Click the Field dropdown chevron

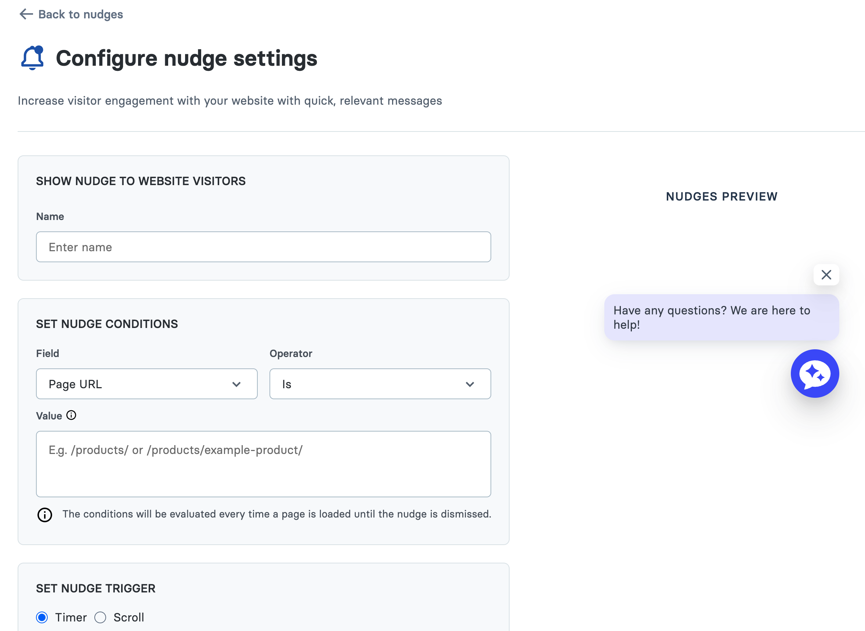tap(236, 384)
